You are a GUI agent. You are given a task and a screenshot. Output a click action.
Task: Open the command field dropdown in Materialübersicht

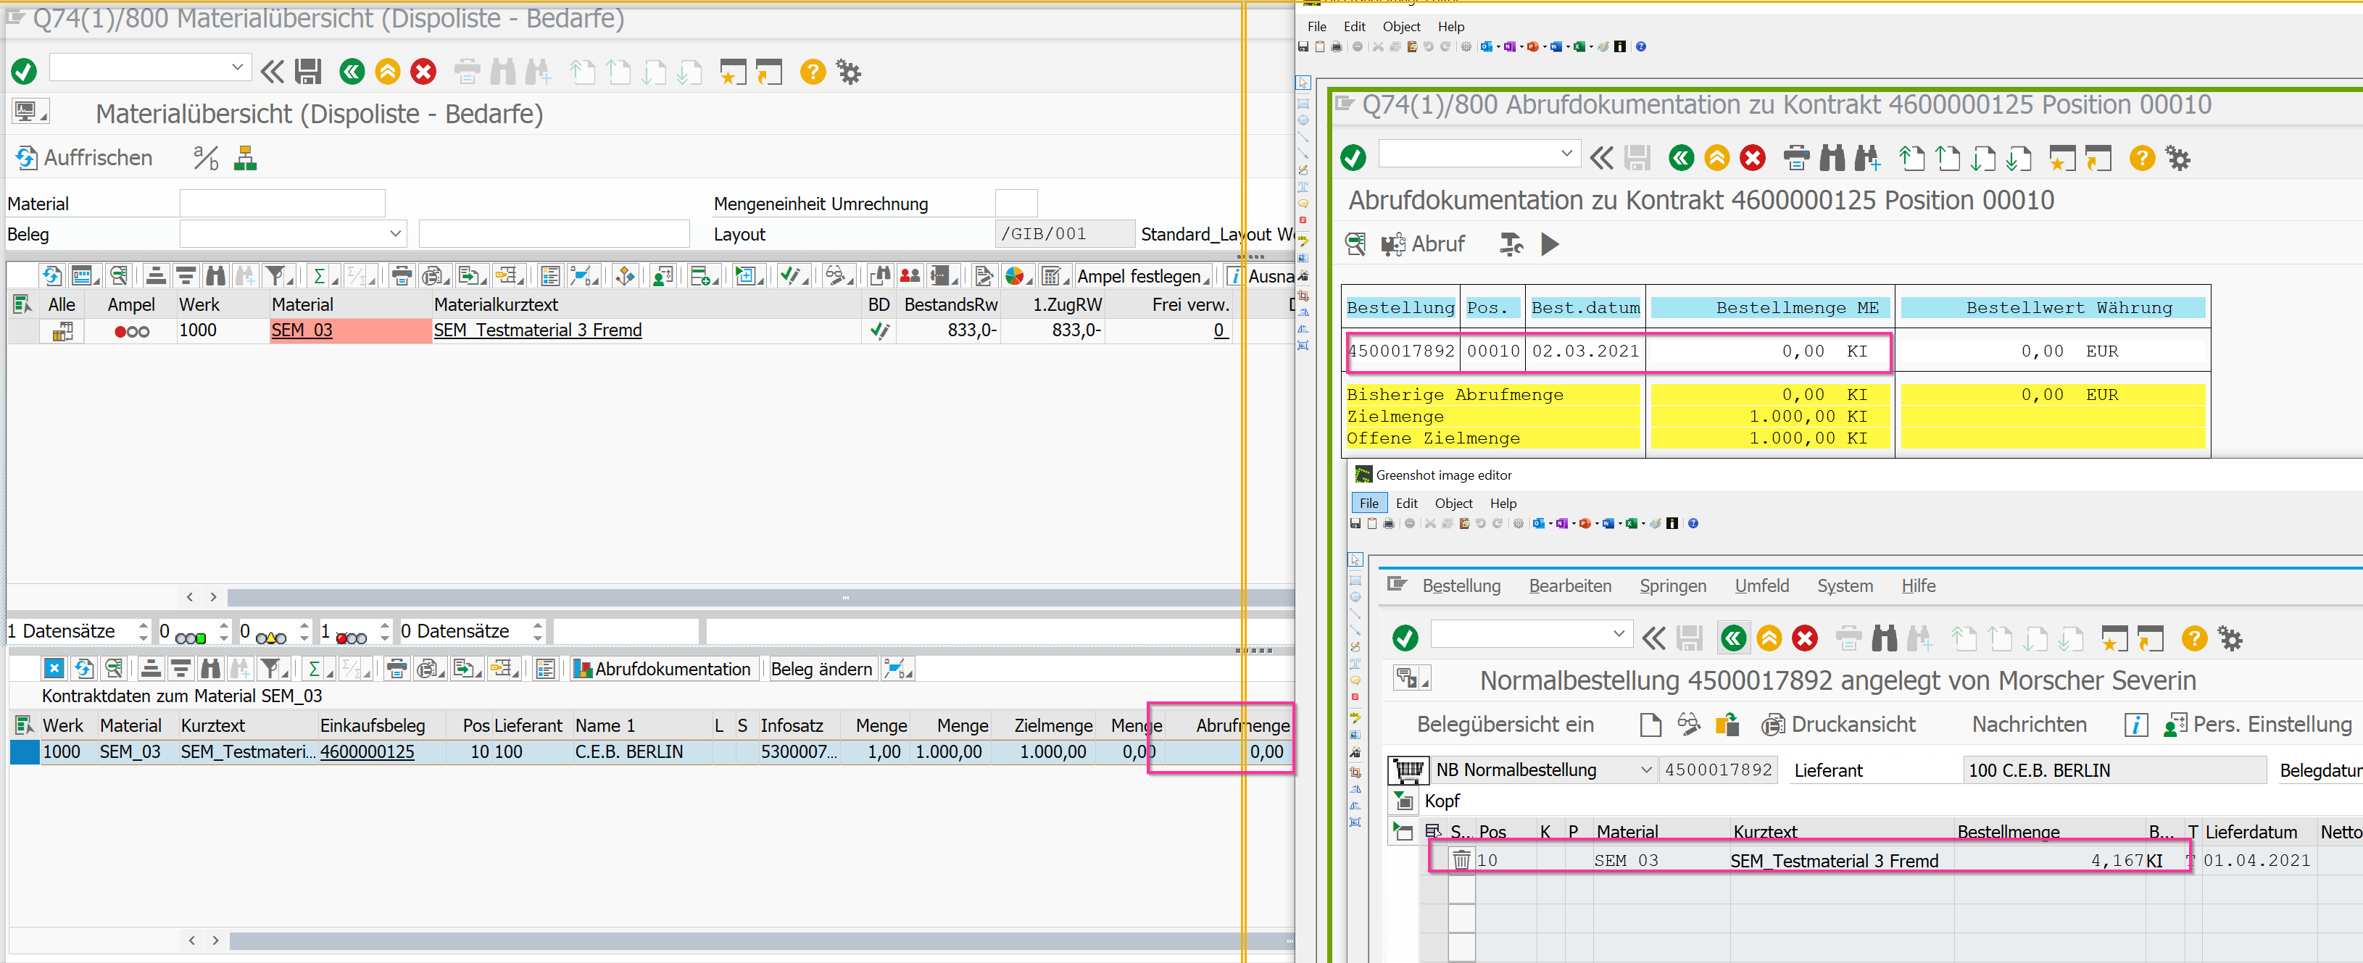pyautogui.click(x=237, y=67)
